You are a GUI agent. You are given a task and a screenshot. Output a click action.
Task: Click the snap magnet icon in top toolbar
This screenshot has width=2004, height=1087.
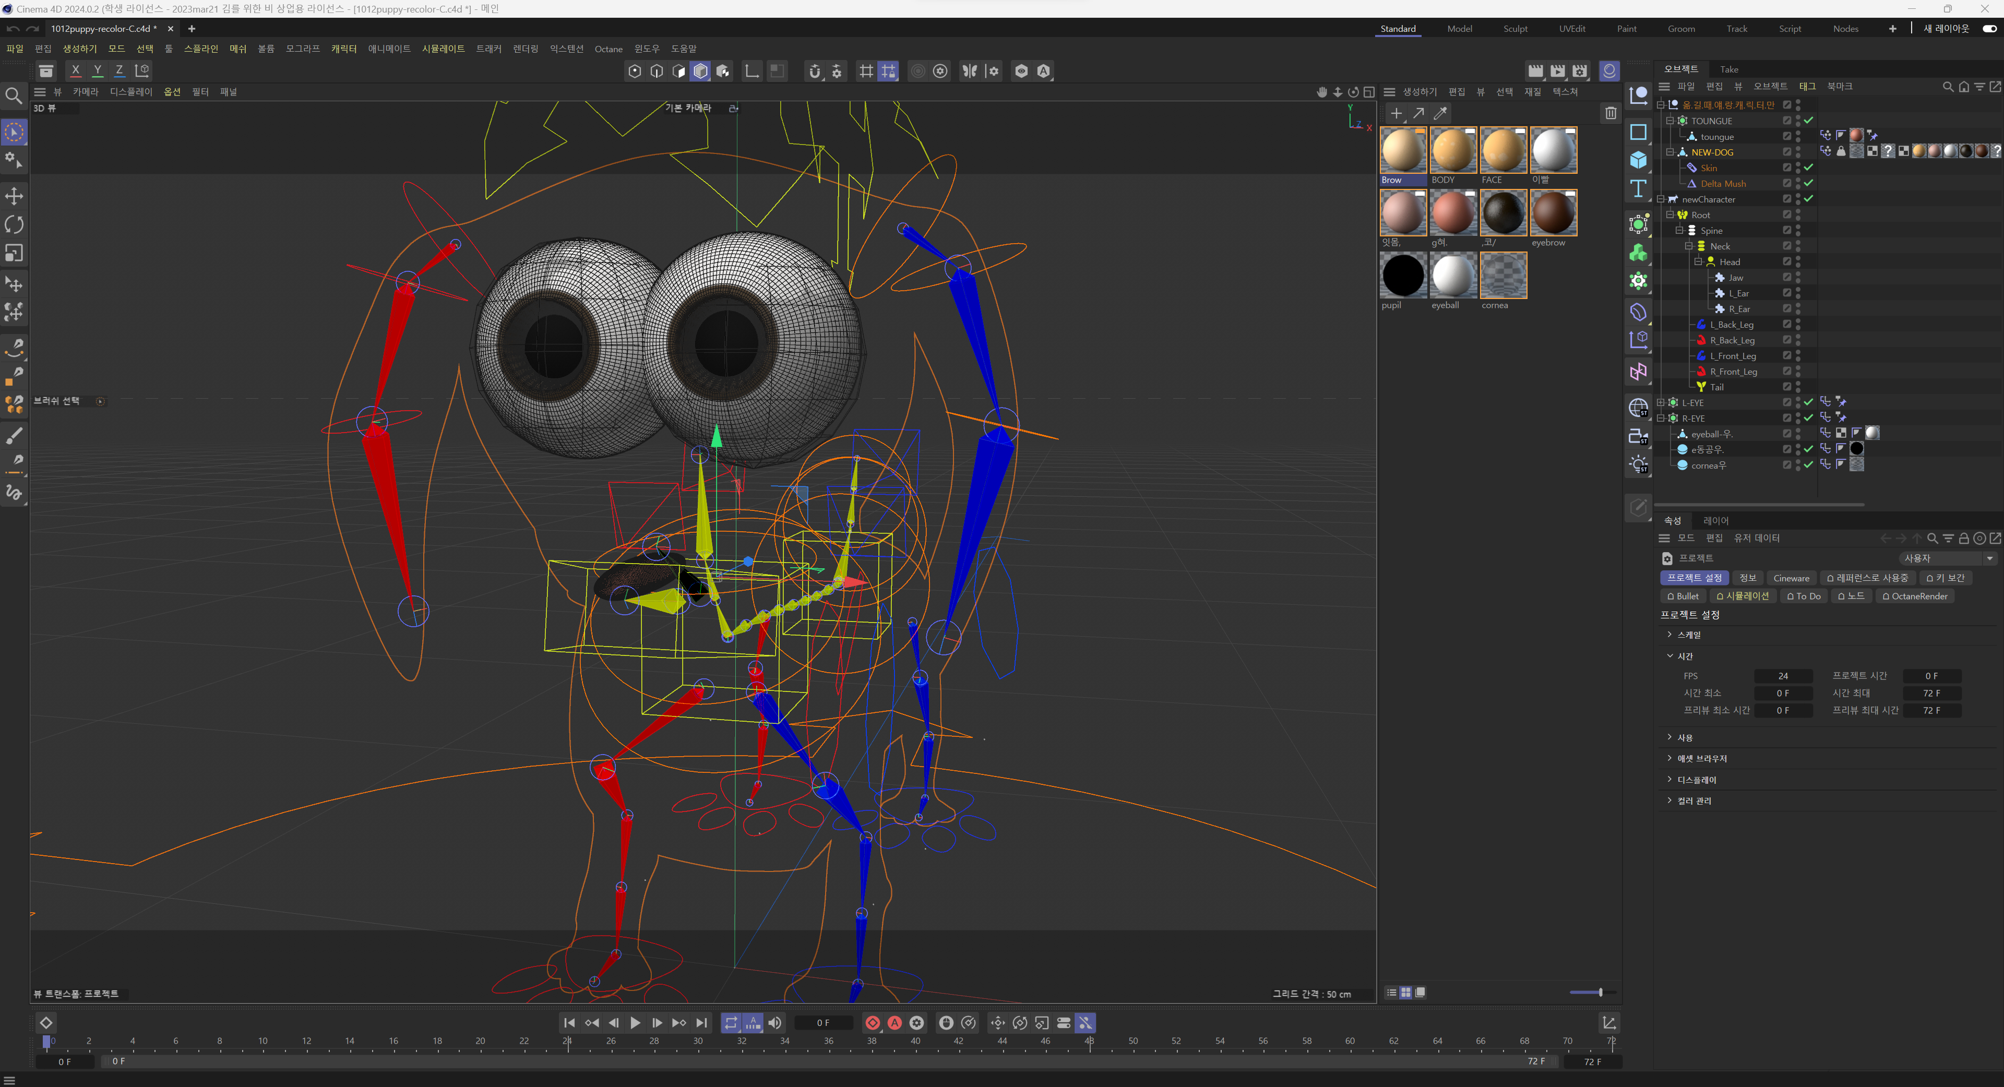815,71
